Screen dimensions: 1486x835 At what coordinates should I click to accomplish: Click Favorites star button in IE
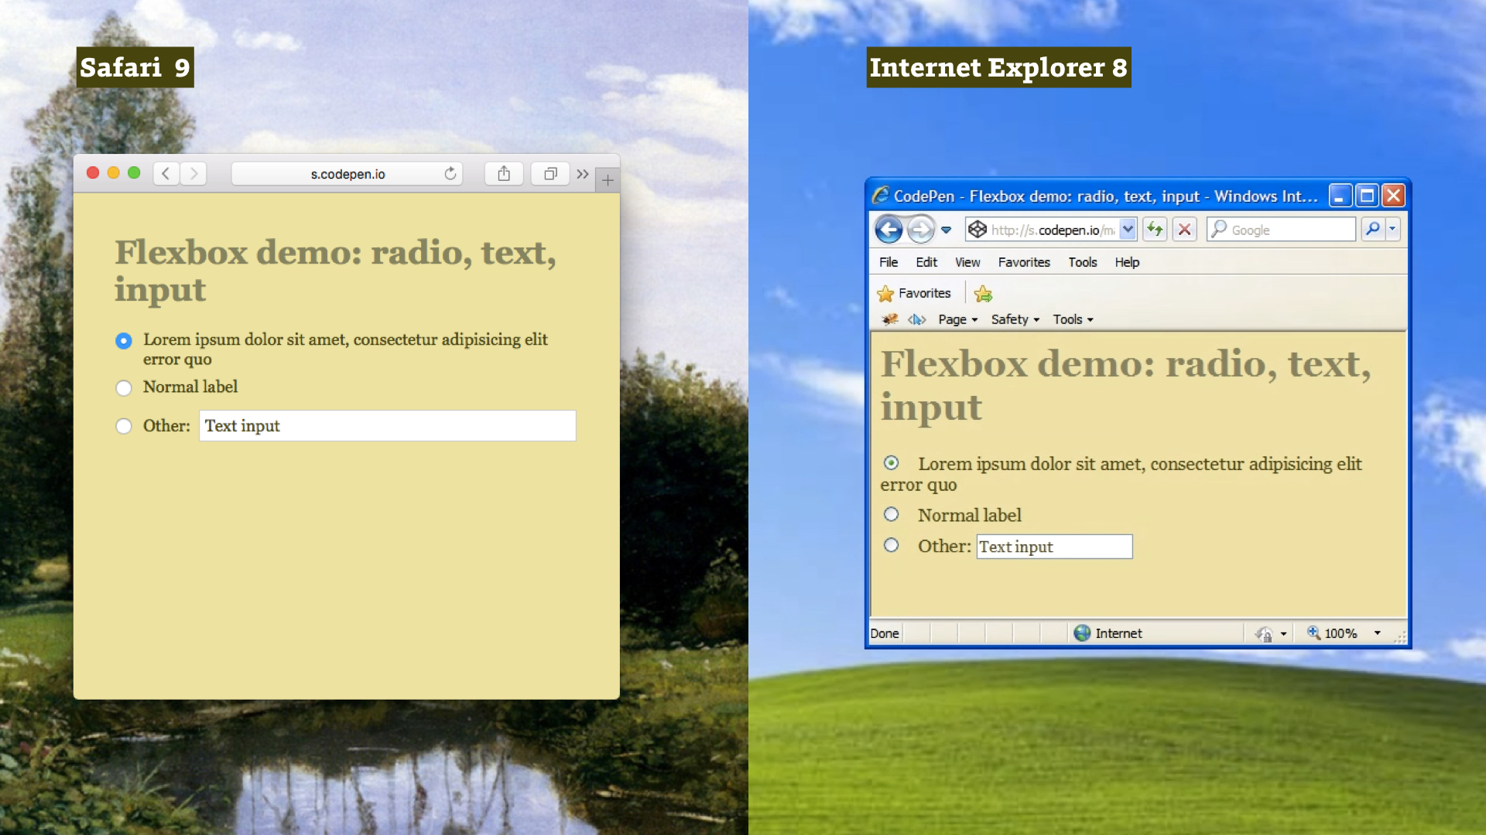[x=914, y=293]
